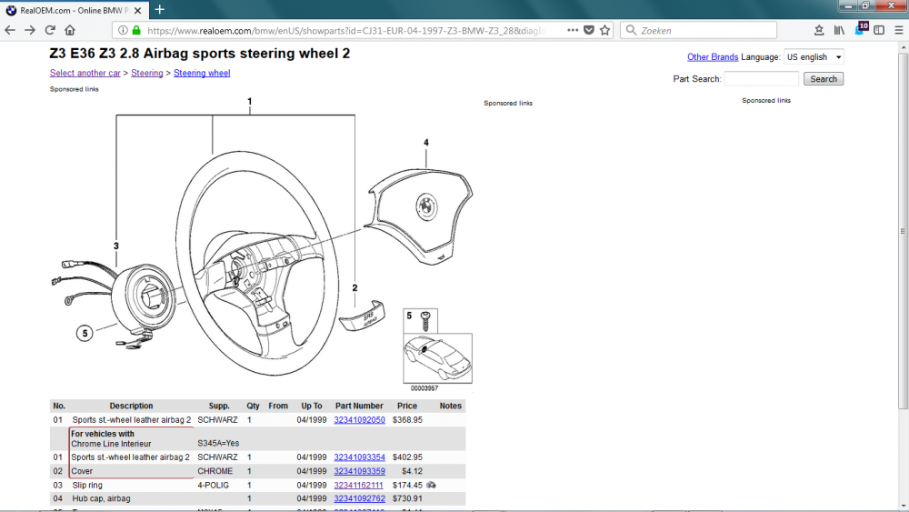This screenshot has width=909, height=512.
Task: Click the $174.45 price
Action: pyautogui.click(x=407, y=486)
